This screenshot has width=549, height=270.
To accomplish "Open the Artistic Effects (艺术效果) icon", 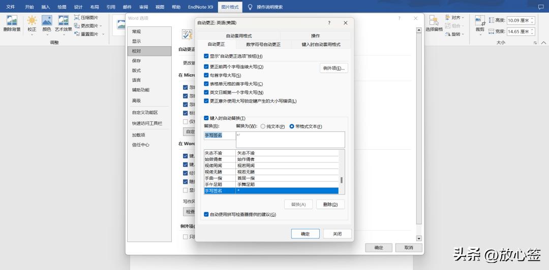I will [x=64, y=20].
